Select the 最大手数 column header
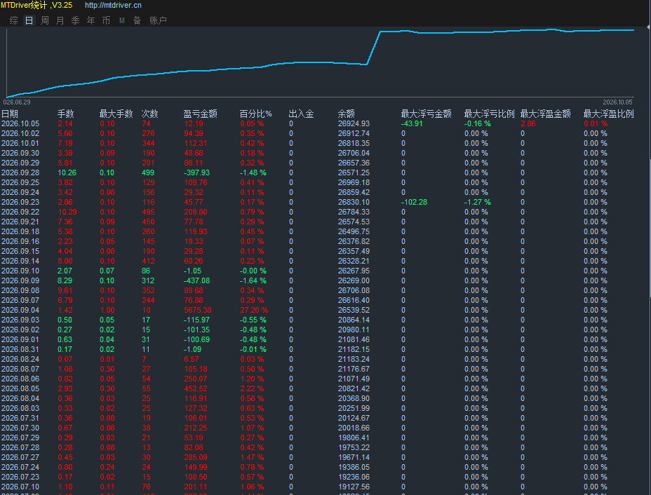Image resolution: width=651 pixels, height=495 pixels. (116, 114)
